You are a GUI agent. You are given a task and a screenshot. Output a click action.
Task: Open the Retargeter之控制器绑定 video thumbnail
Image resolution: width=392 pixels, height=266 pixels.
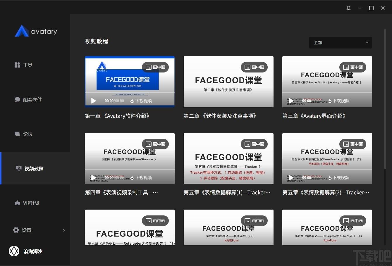[130, 227]
